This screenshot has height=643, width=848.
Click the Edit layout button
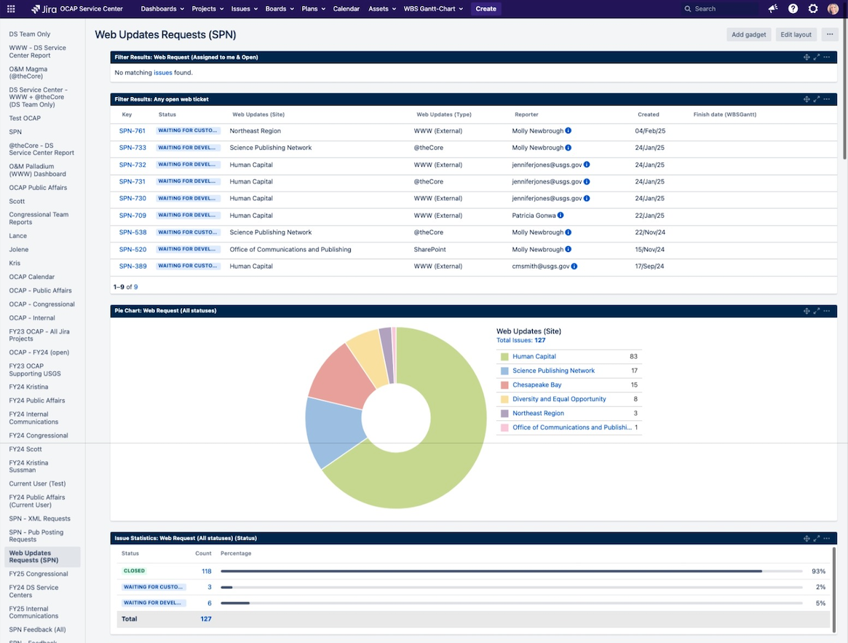796,35
